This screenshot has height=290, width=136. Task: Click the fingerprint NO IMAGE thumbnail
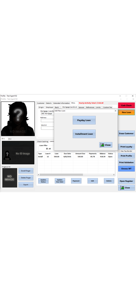10,178
